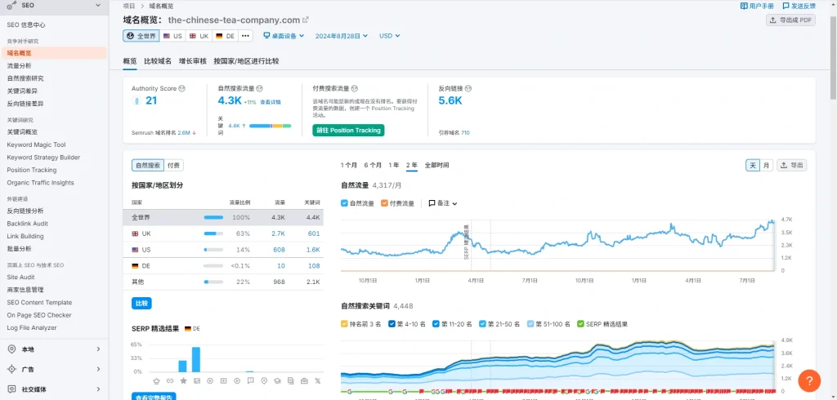The image size is (837, 400).
Task: Click the 查看详情 link
Action: click(270, 102)
